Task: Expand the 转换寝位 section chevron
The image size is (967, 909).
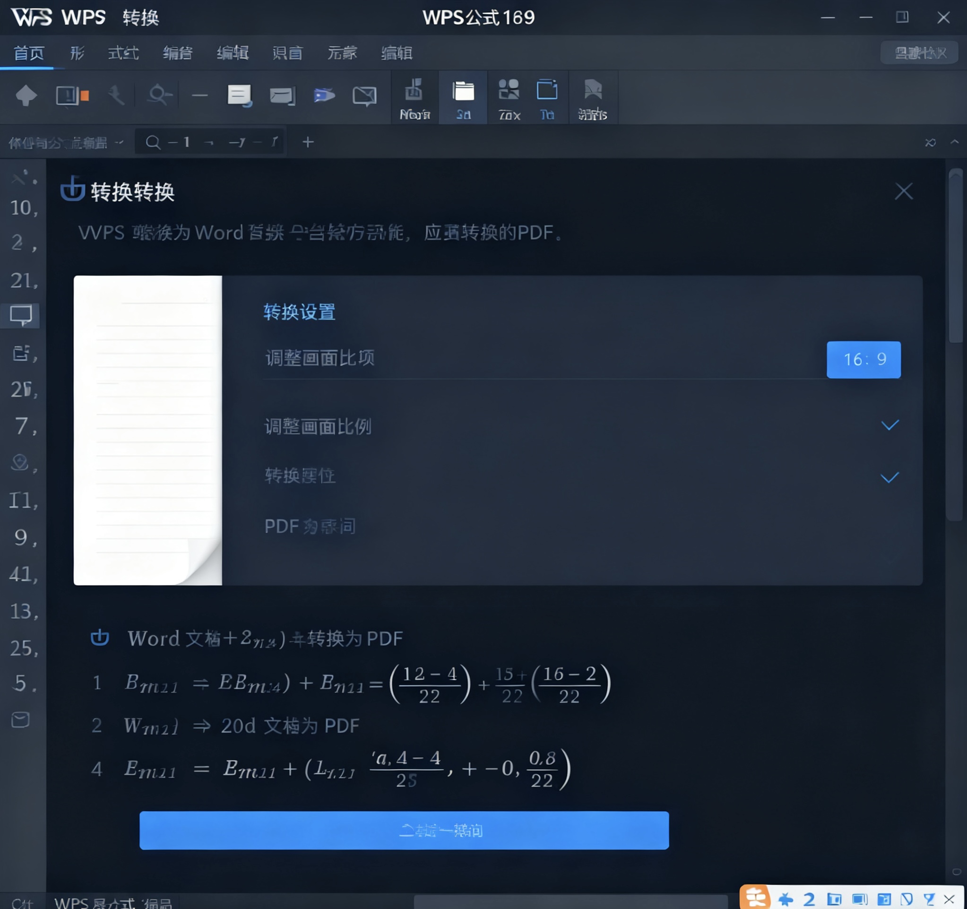Action: click(x=890, y=477)
